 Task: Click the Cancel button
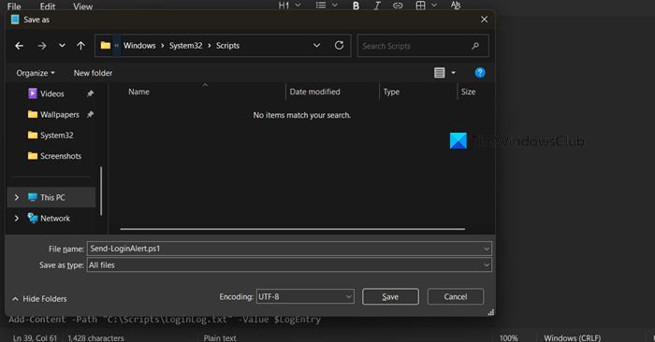click(456, 296)
